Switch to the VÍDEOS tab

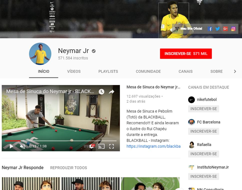point(74,71)
